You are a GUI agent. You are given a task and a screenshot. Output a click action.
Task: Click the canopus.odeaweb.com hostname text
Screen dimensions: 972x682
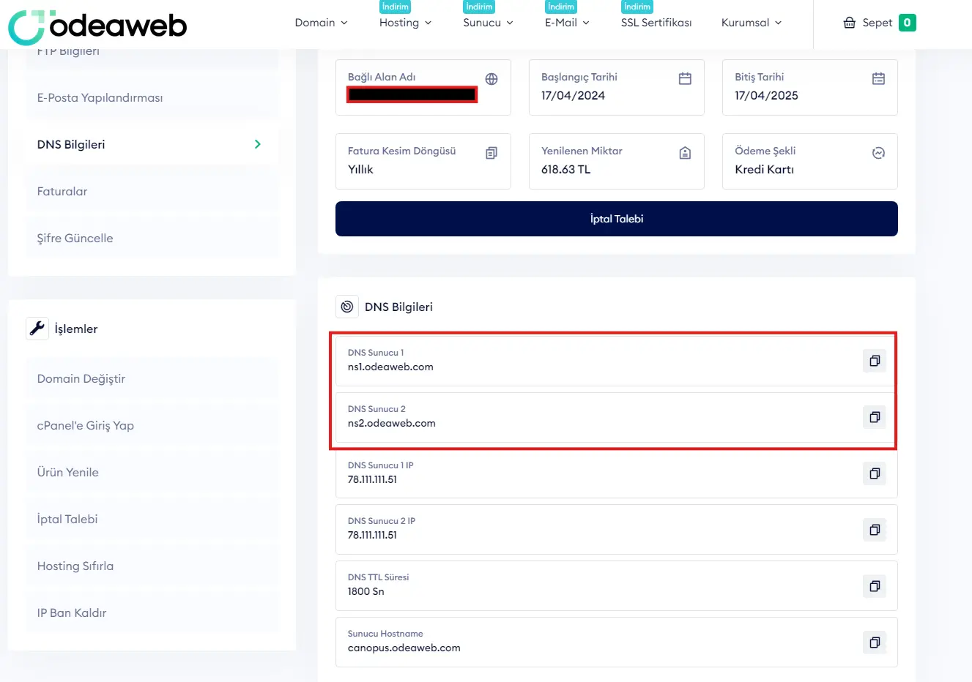tap(404, 648)
